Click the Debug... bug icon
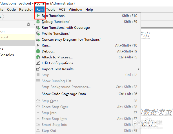Image resolution: width=173 pixels, height=134 pixels. coord(38,51)
